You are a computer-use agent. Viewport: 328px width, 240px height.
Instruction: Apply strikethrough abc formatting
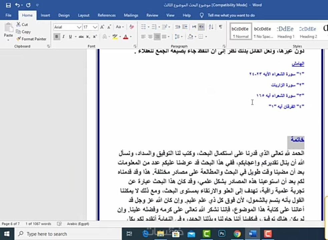click(81, 37)
